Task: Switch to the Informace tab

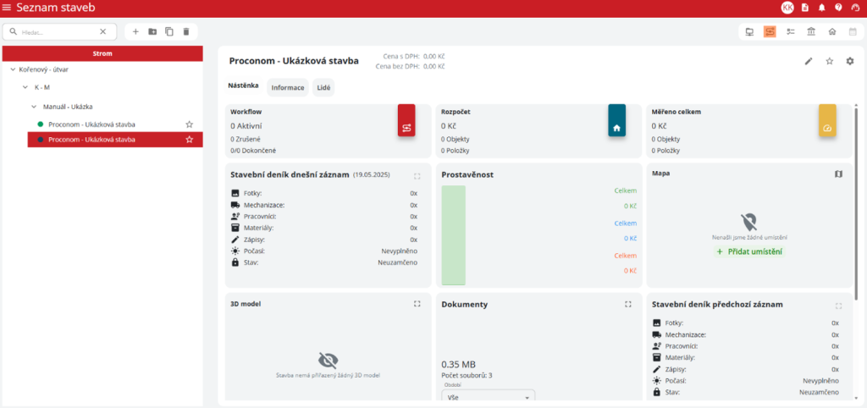Action: click(288, 87)
